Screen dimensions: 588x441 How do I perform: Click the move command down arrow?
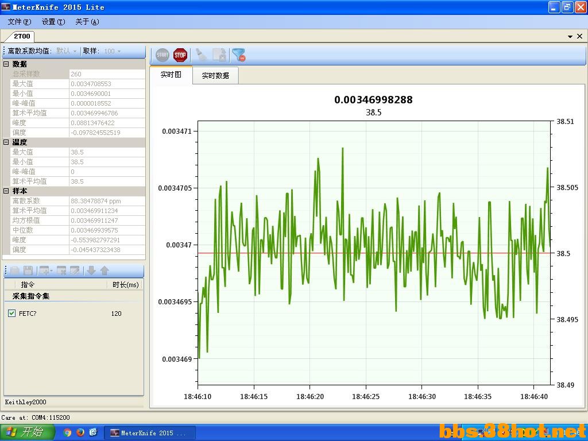91,270
